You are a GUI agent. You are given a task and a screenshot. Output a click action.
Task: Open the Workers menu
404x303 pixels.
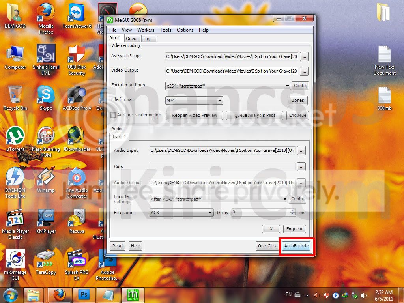pos(146,30)
